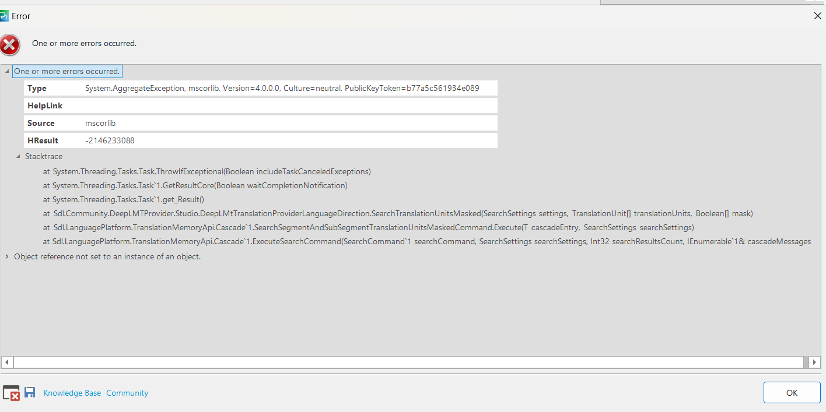The width and height of the screenshot is (826, 412).
Task: Click the close-window icon with red X
Action: [x=10, y=392]
